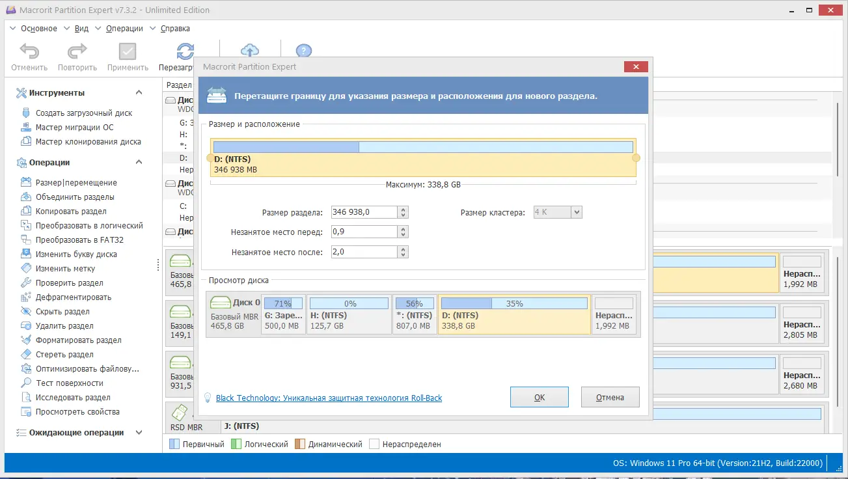Choose Размер|перемещение operation in sidebar
The height and width of the screenshot is (479, 848).
76,183
